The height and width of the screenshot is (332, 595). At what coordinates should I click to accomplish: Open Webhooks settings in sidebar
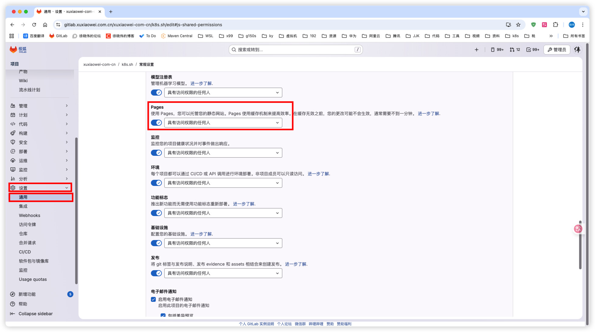coord(30,215)
